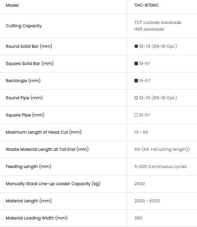The height and width of the screenshot is (227, 197).
Task: Select the 10 ~ 60 head cut value
Action: [141, 132]
